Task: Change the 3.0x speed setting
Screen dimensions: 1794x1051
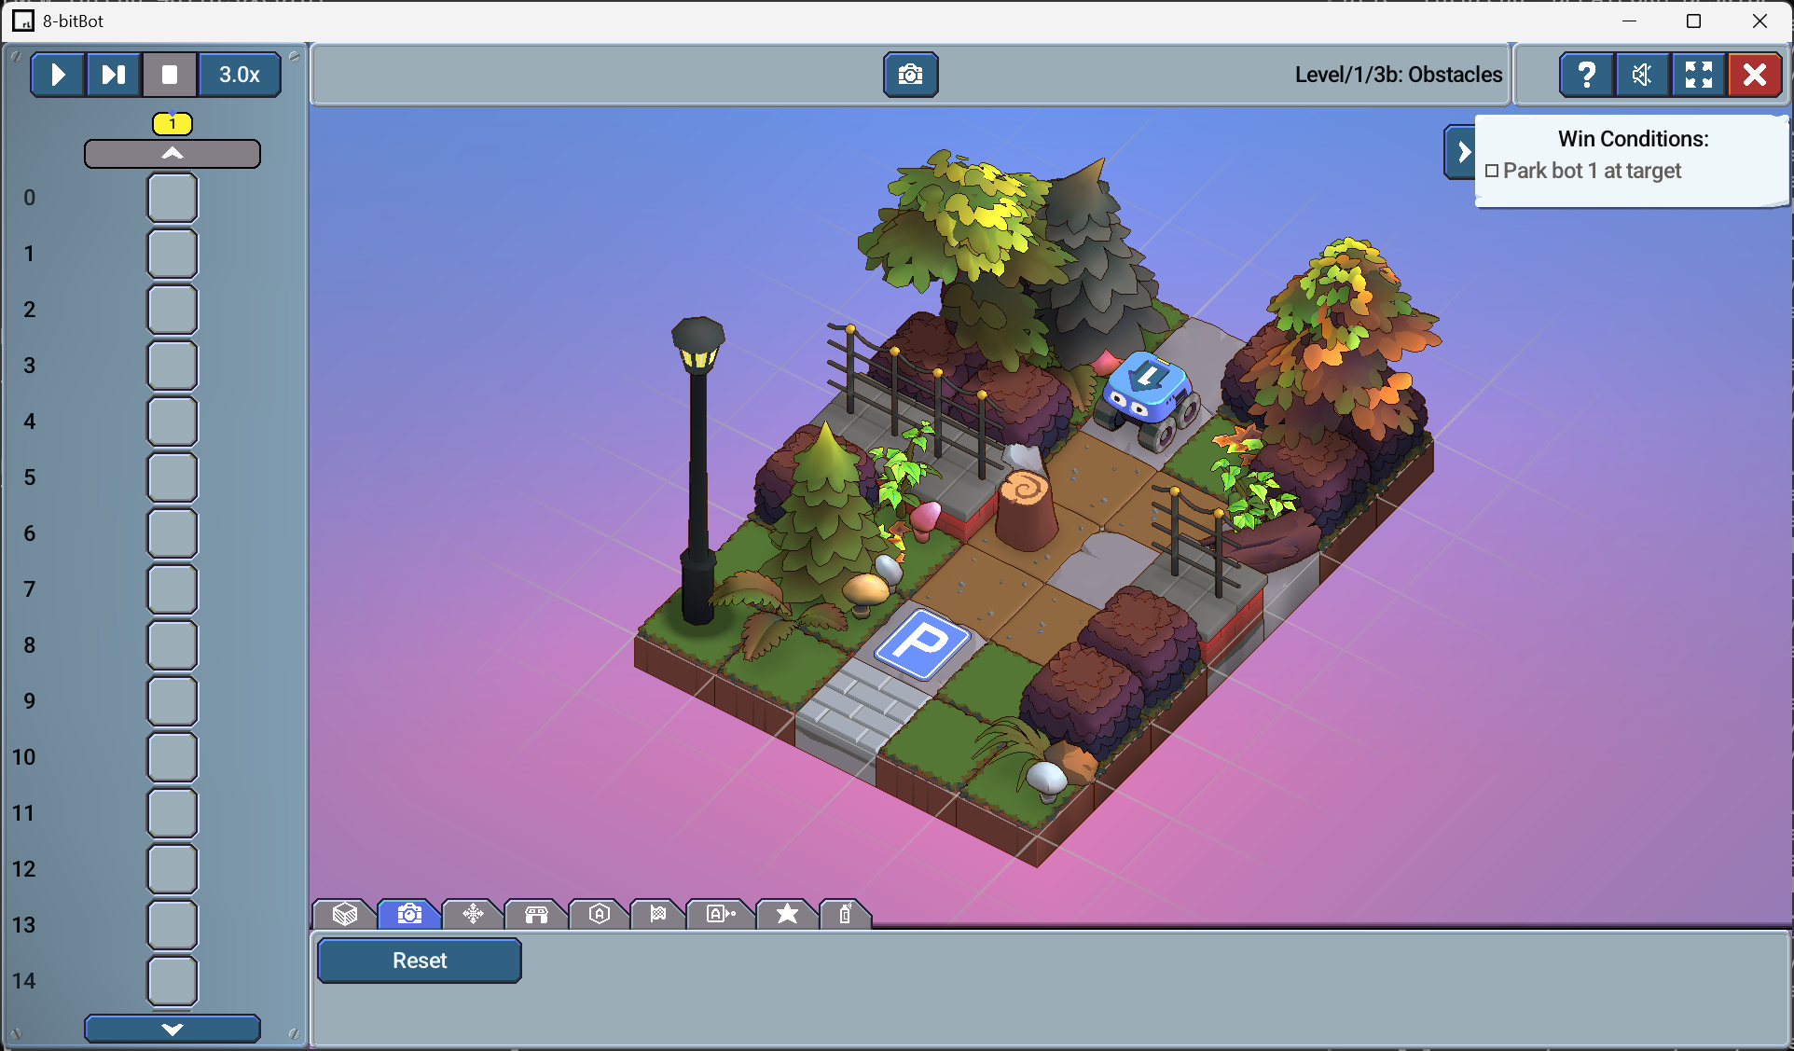Action: (x=239, y=75)
